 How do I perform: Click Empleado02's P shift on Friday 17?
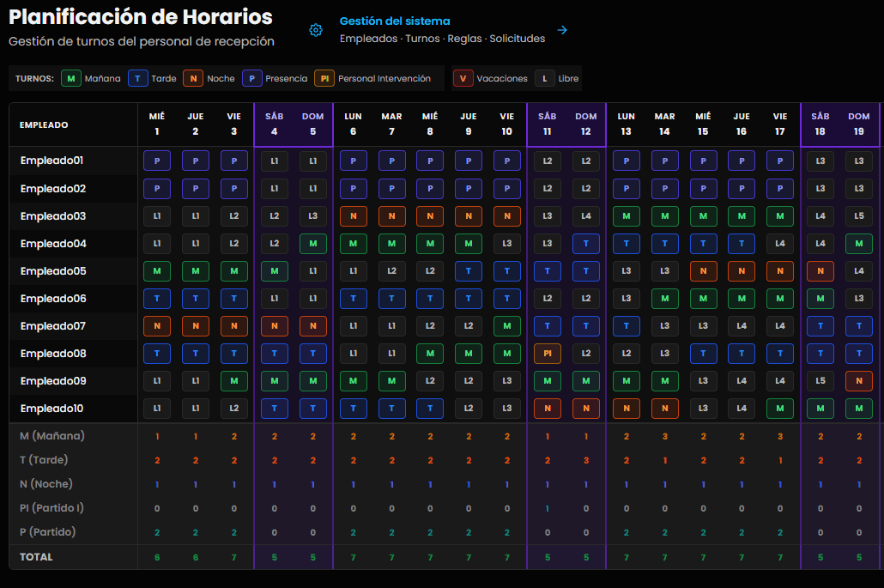780,188
